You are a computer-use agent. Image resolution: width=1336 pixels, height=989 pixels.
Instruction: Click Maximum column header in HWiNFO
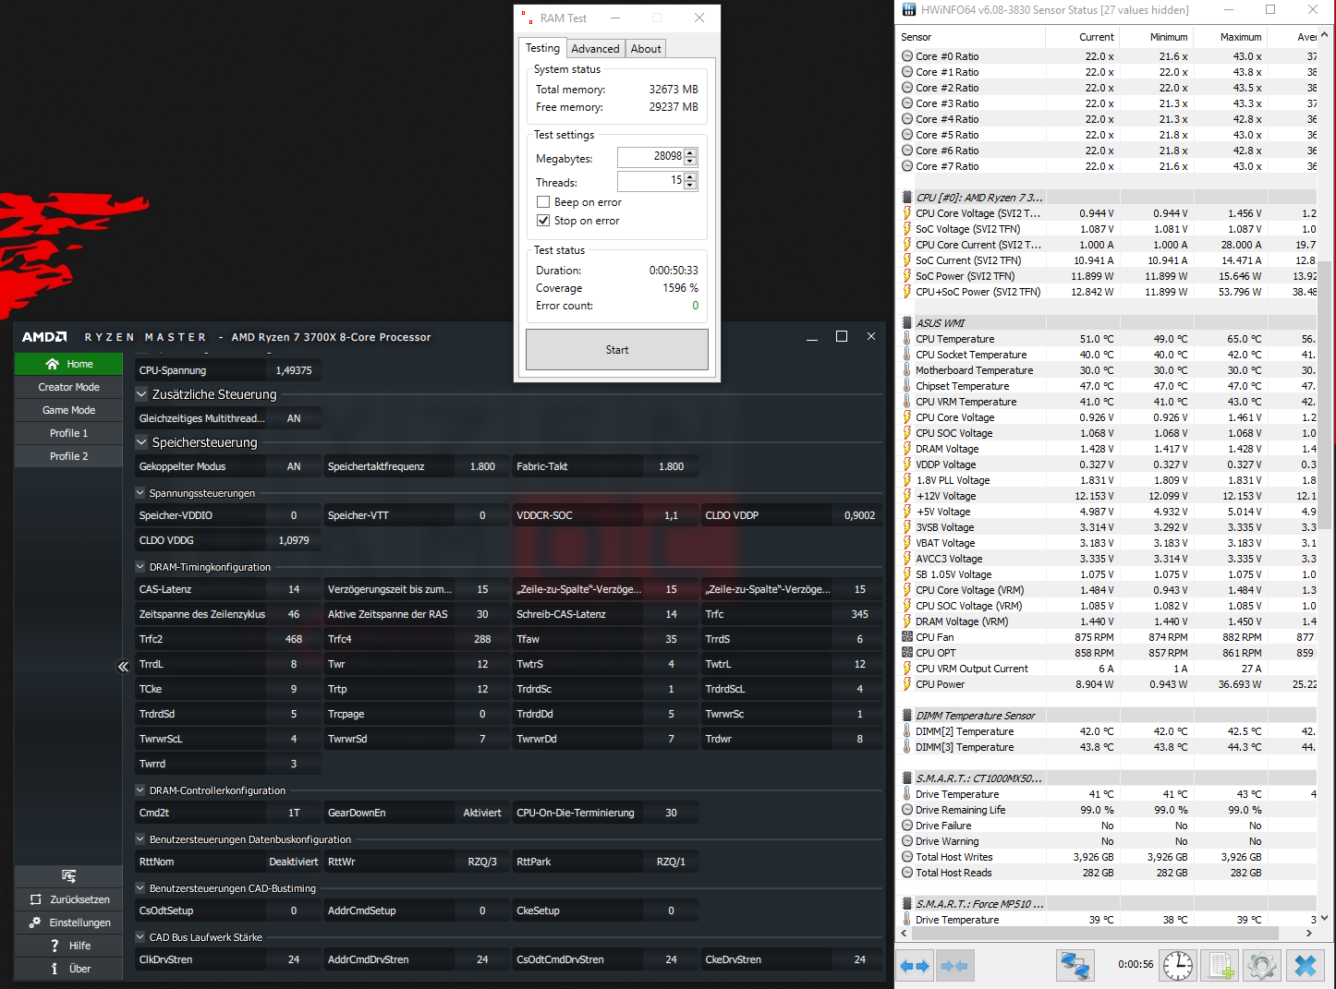(1230, 37)
